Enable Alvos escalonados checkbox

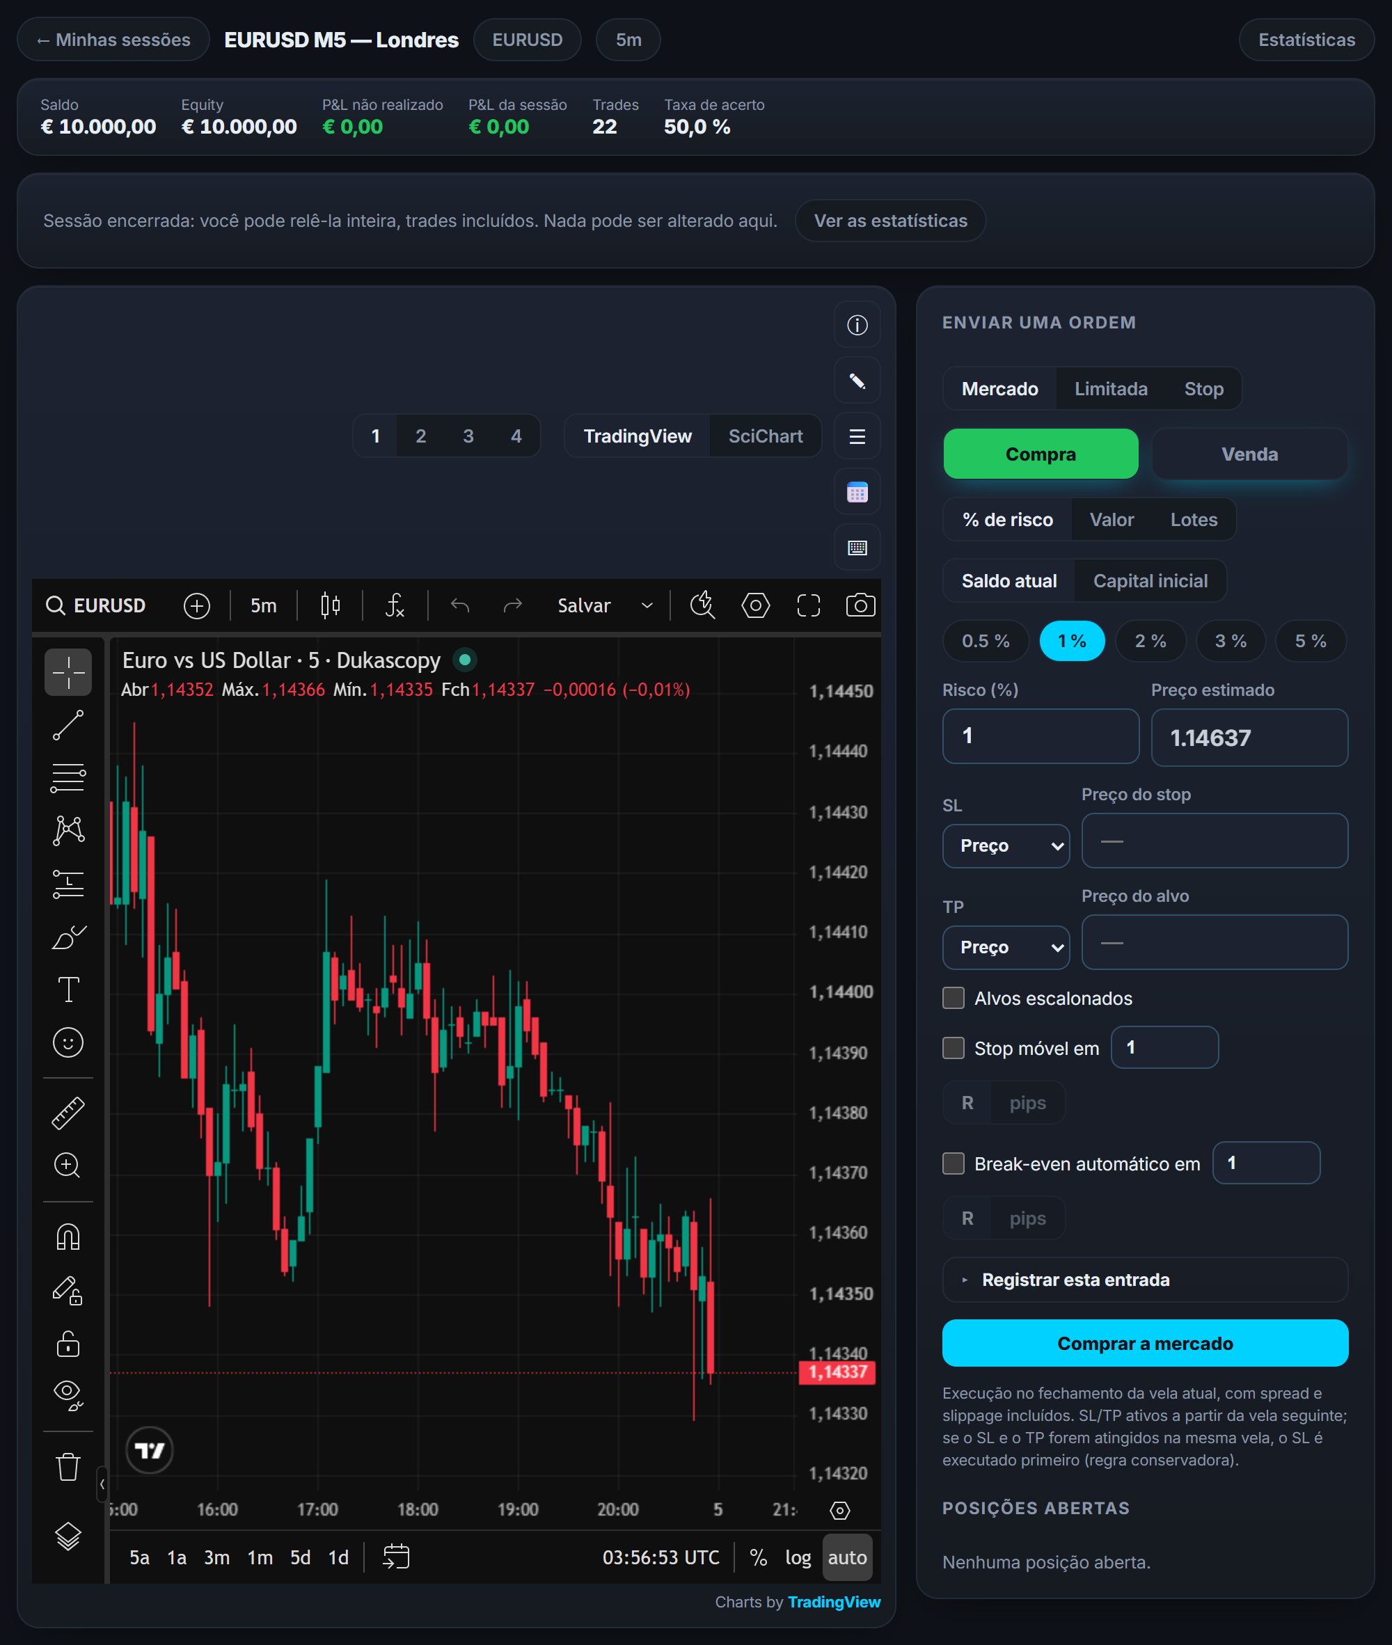(x=954, y=998)
